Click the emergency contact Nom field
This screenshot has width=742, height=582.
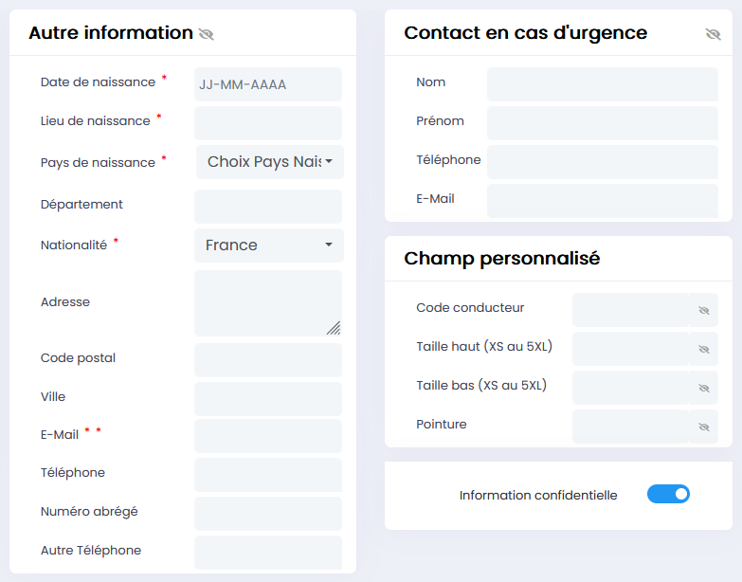click(602, 84)
